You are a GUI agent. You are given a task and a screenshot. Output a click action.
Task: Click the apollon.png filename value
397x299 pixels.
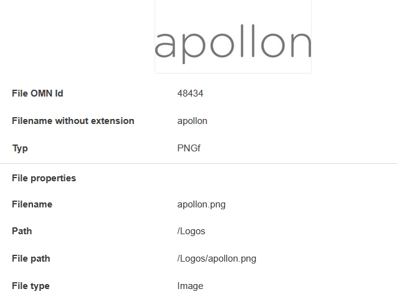click(201, 204)
